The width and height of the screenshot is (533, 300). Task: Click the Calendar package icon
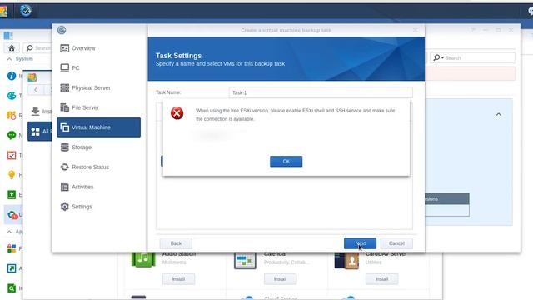pos(245,261)
